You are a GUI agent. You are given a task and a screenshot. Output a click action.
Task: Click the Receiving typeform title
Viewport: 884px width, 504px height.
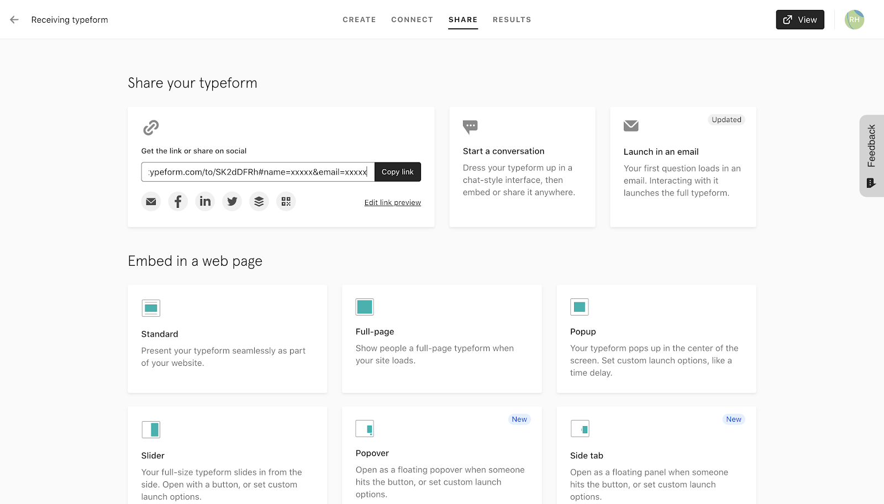point(70,20)
